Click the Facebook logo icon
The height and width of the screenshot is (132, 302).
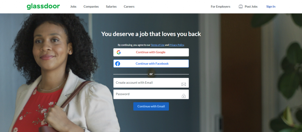tap(117, 64)
